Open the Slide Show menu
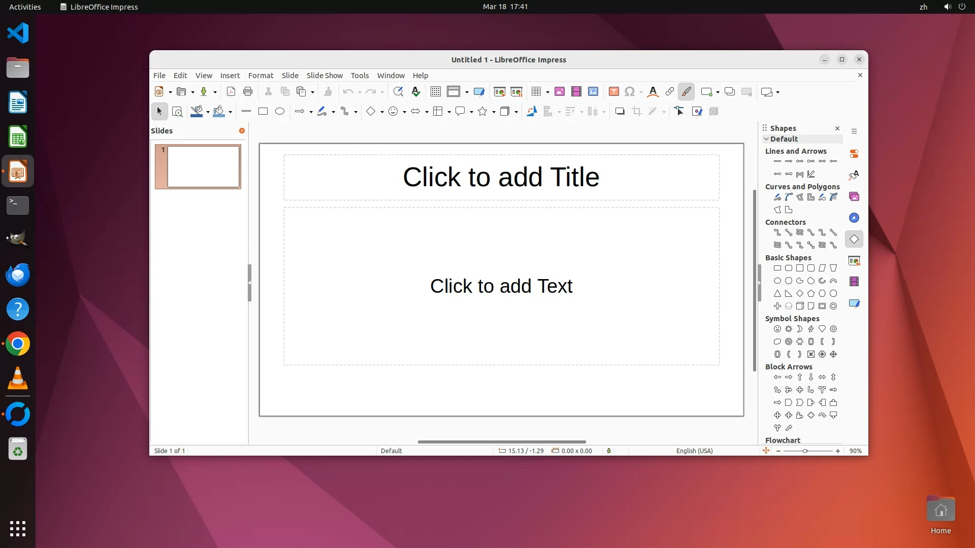Viewport: 975px width, 548px height. coord(324,75)
